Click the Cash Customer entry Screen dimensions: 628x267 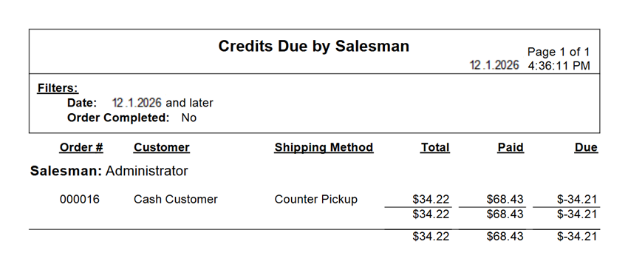(x=175, y=199)
